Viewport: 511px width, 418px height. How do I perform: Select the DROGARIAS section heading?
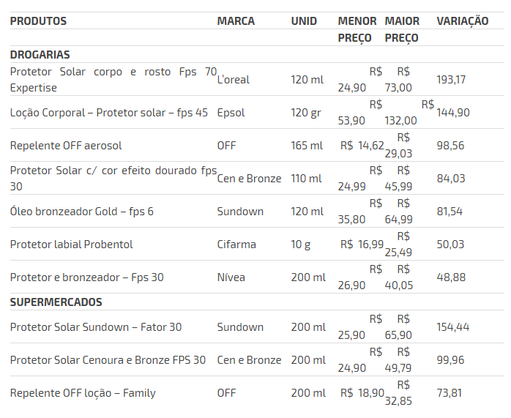40,55
